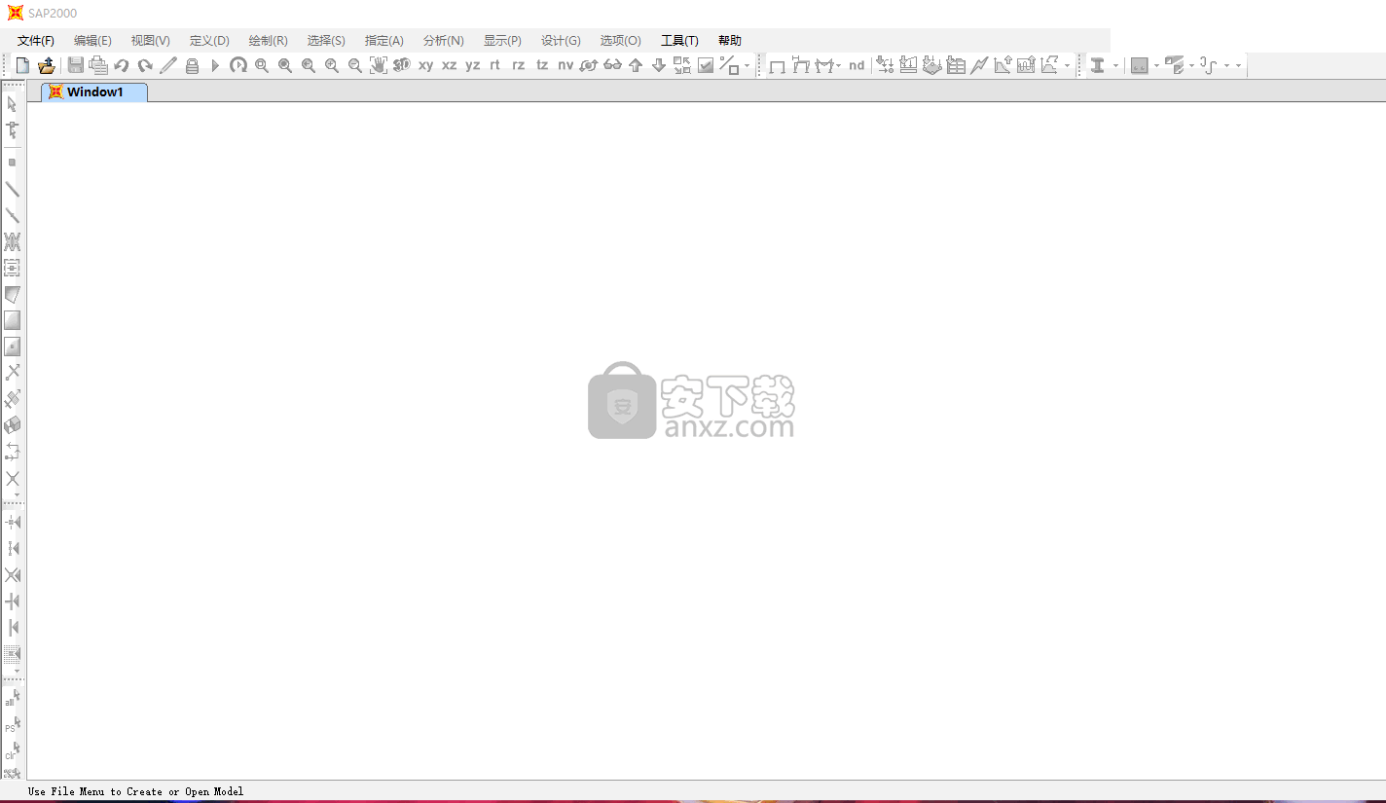1386x803 pixels.
Task: Run analysis with the play arrow
Action: [x=215, y=65]
